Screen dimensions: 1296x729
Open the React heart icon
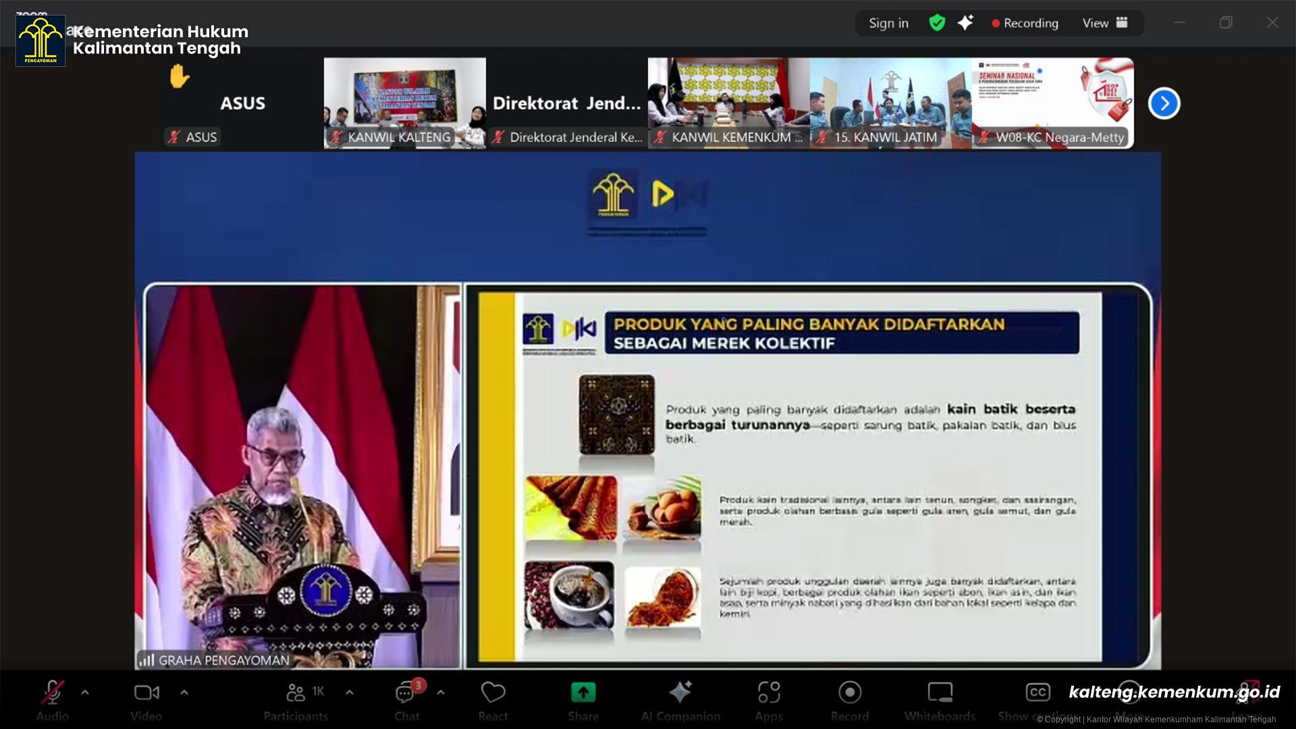[x=493, y=693]
